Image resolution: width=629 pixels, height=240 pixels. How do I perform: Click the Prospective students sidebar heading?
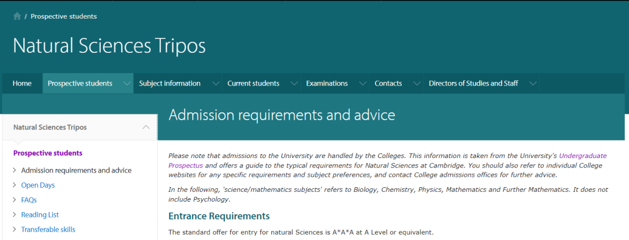[48, 153]
